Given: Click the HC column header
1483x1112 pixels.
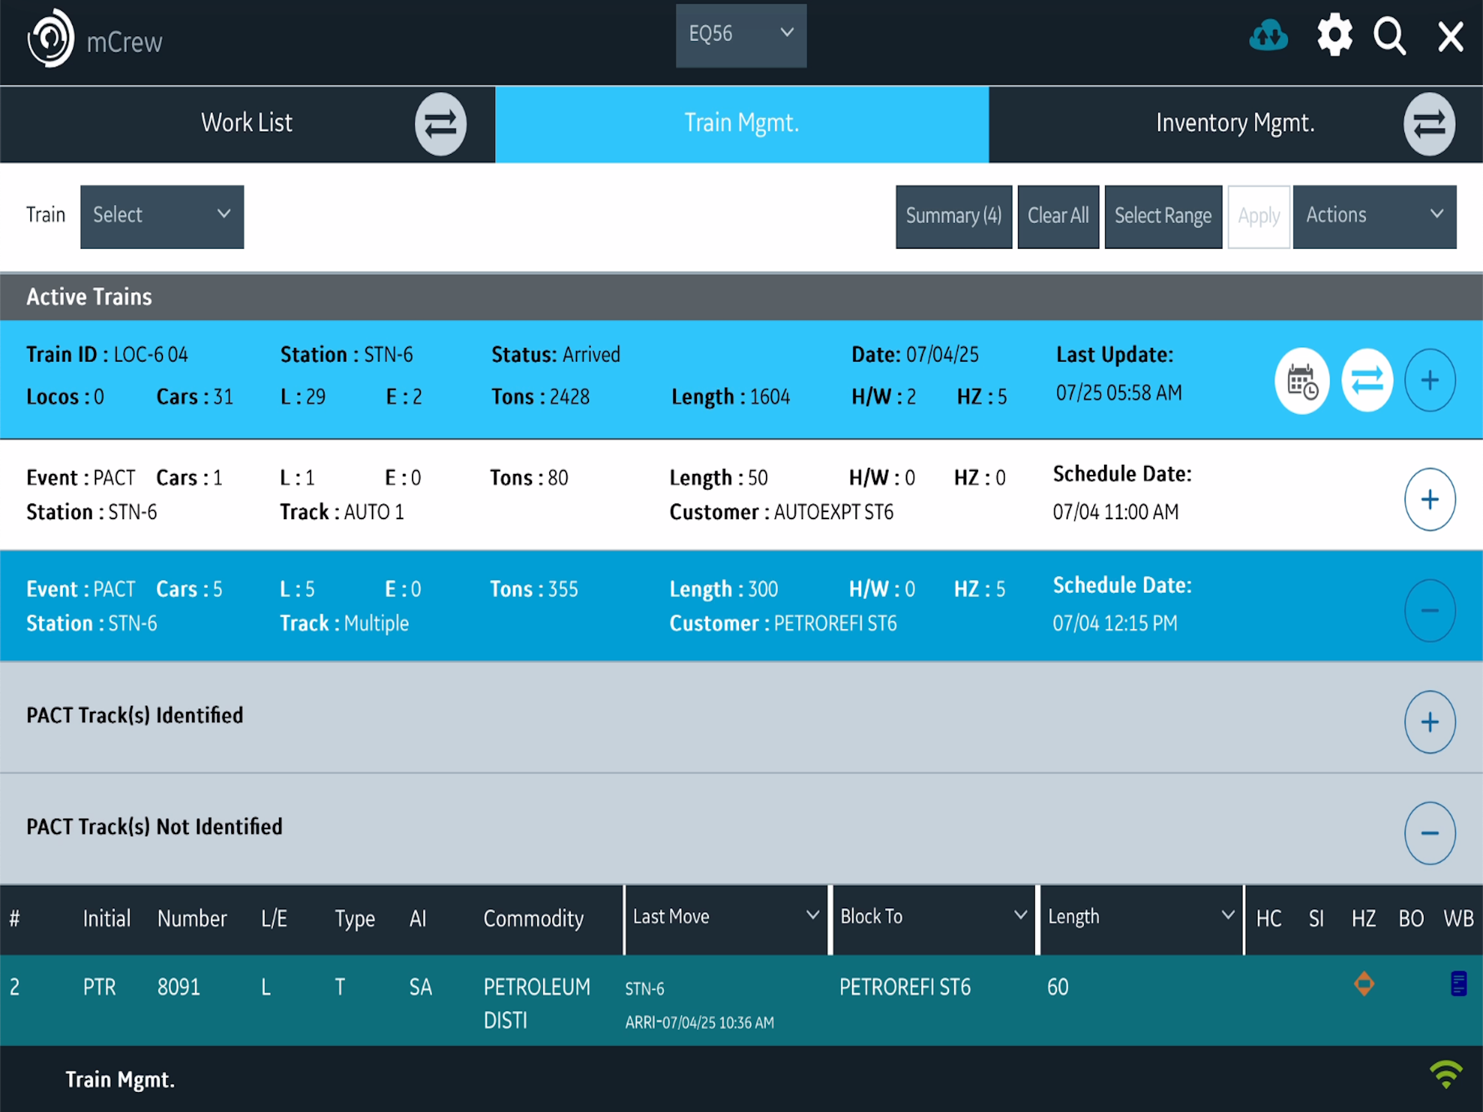Looking at the screenshot, I should tap(1269, 919).
